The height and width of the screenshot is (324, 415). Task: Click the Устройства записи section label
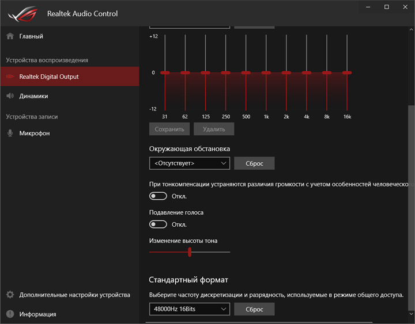[x=32, y=117]
